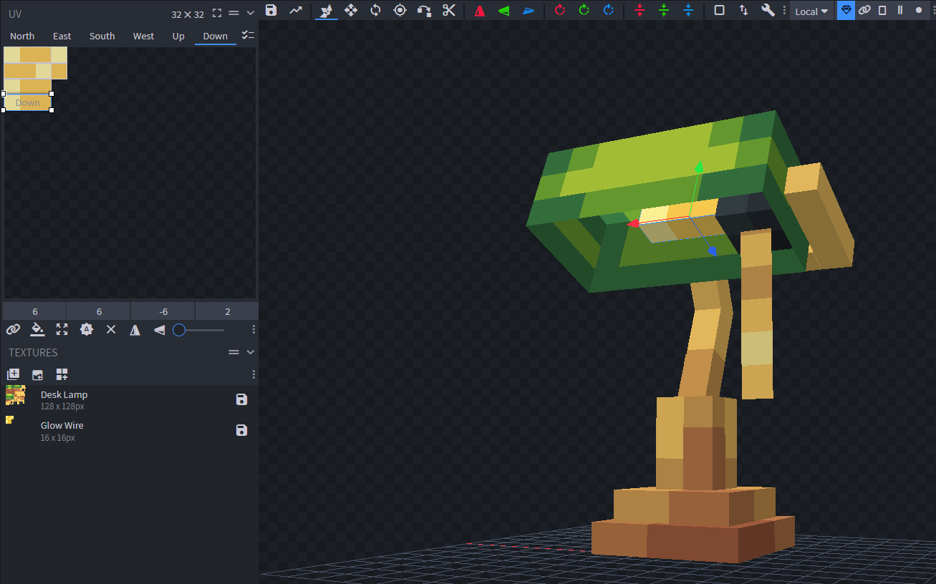Click the swap arrows icon in toolbar
Image resolution: width=936 pixels, height=584 pixels.
pyautogui.click(x=744, y=10)
